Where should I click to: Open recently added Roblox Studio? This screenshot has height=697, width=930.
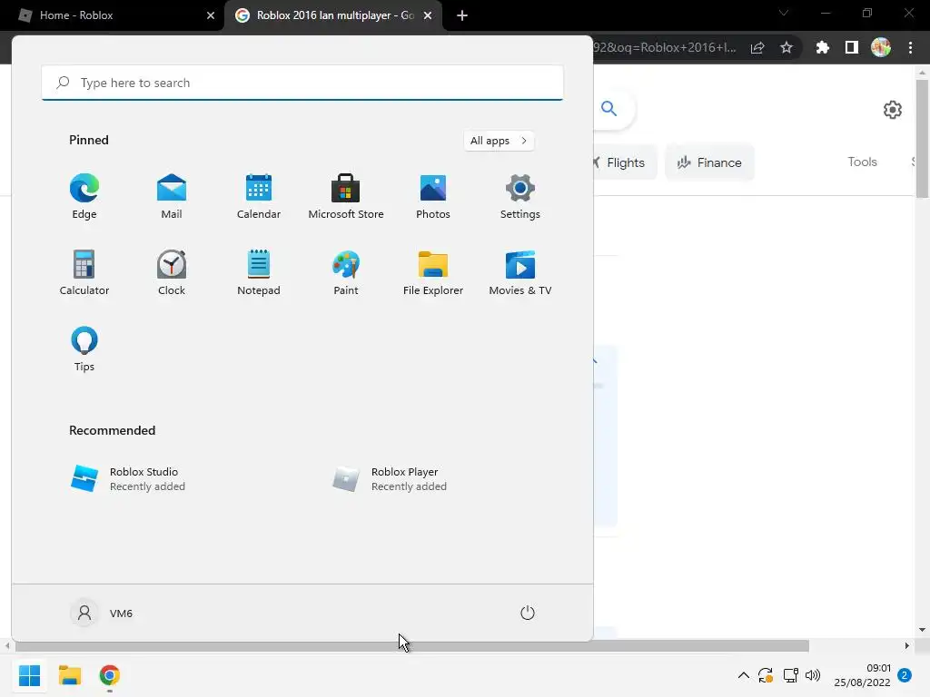pyautogui.click(x=127, y=479)
